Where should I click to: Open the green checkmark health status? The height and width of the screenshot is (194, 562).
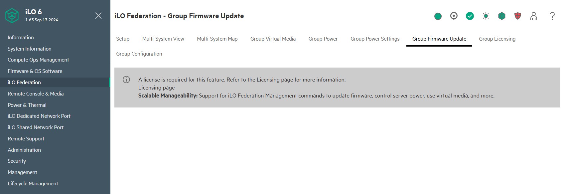pos(470,16)
